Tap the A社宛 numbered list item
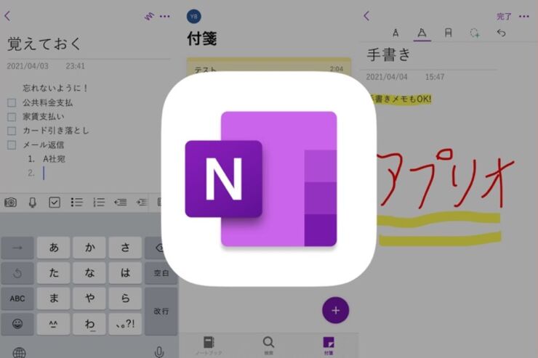 (54, 159)
